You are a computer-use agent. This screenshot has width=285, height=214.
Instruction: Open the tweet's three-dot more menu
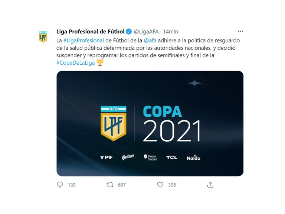pyautogui.click(x=240, y=32)
